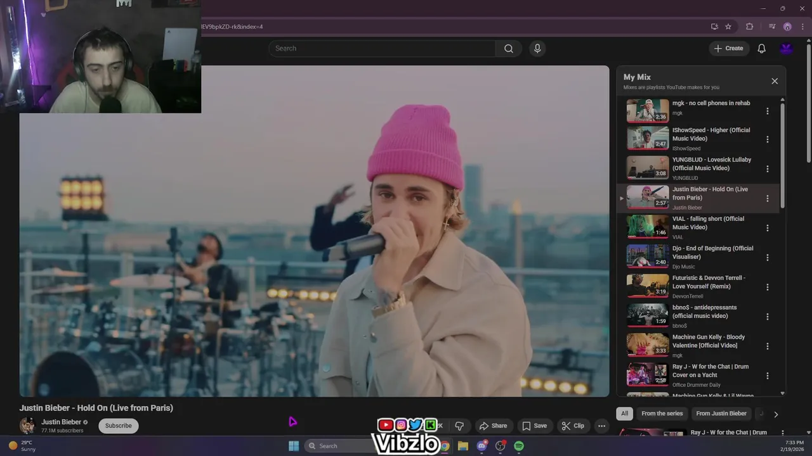The width and height of the screenshot is (812, 456).
Task: Click the playlist panel scrollbar
Action: coord(782,155)
